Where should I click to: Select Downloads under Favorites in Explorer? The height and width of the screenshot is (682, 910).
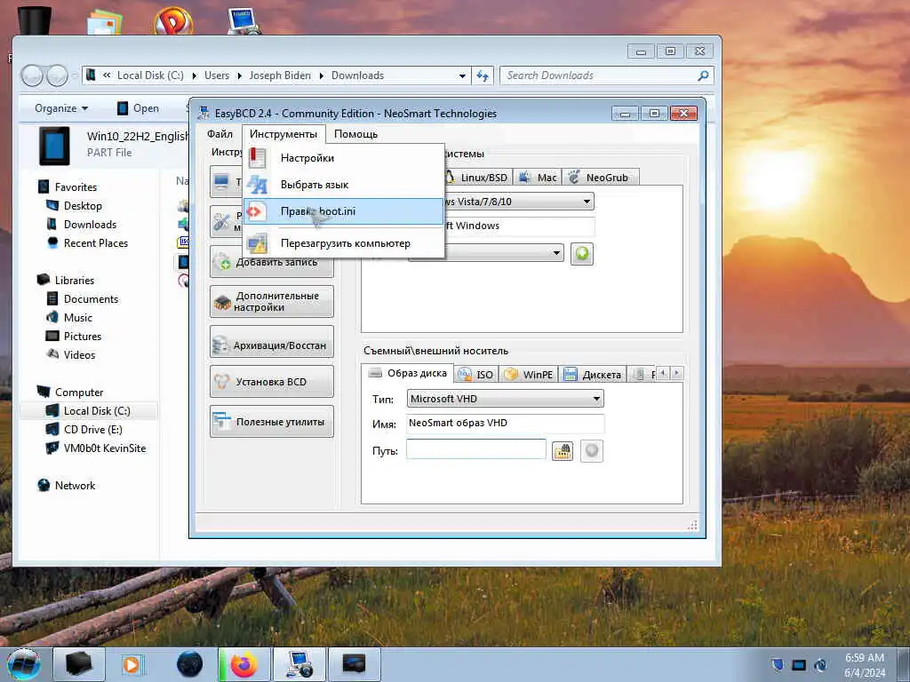coord(90,225)
